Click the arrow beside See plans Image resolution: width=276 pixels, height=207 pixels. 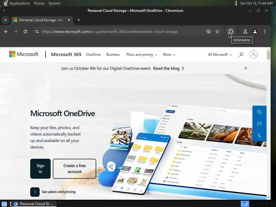[35, 192]
